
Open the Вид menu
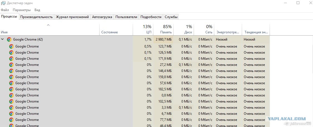pyautogui.click(x=37, y=10)
